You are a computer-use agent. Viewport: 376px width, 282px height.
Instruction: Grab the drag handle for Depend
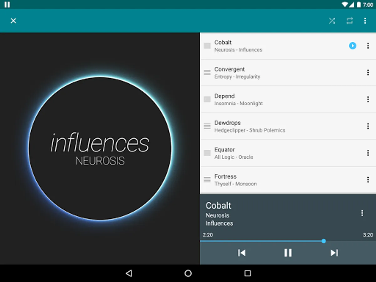207,99
